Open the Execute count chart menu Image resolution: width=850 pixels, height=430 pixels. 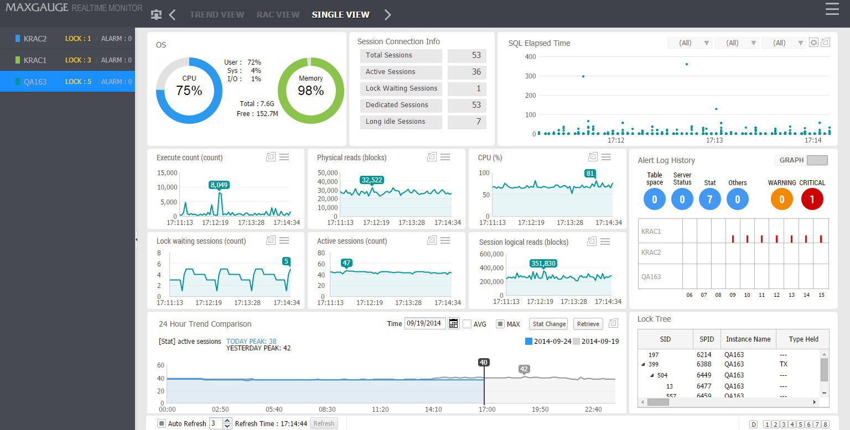284,157
